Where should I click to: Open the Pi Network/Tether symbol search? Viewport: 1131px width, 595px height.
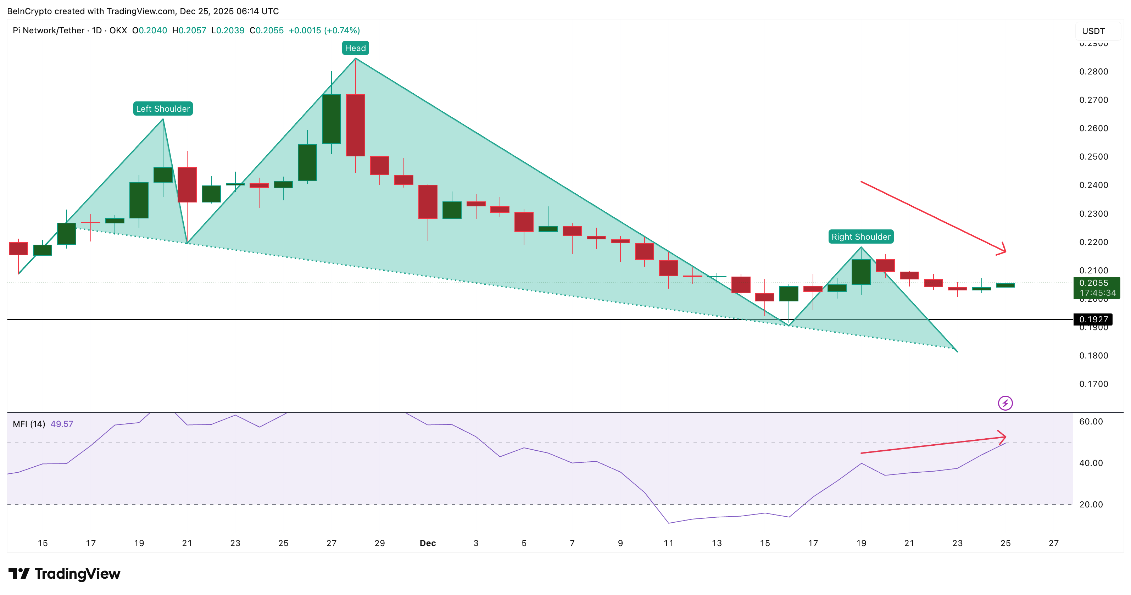pyautogui.click(x=48, y=30)
